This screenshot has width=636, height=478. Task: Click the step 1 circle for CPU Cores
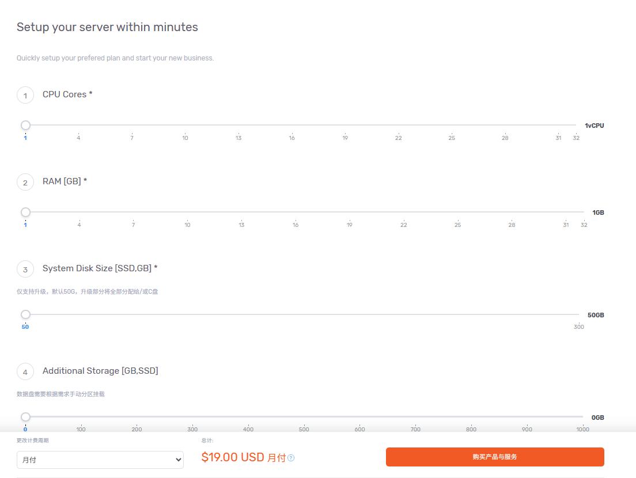click(x=25, y=95)
